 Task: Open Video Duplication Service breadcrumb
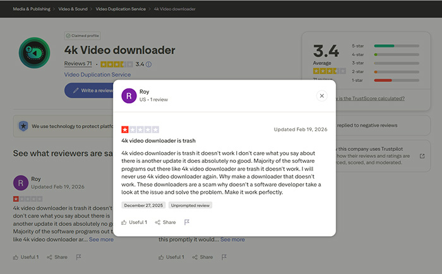coord(121,9)
